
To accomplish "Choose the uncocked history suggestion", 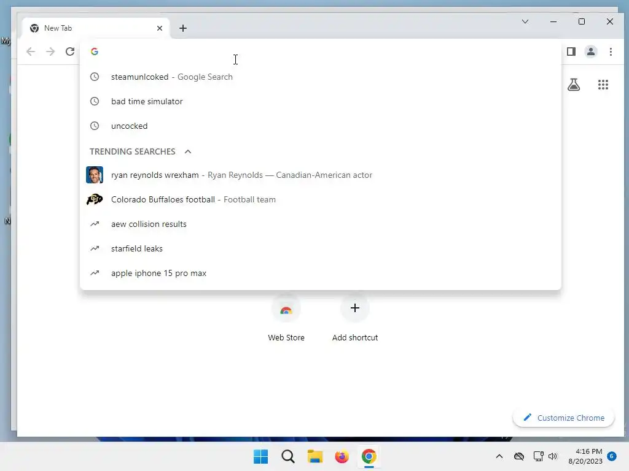I will [x=321, y=126].
